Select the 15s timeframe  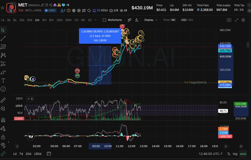21,20
